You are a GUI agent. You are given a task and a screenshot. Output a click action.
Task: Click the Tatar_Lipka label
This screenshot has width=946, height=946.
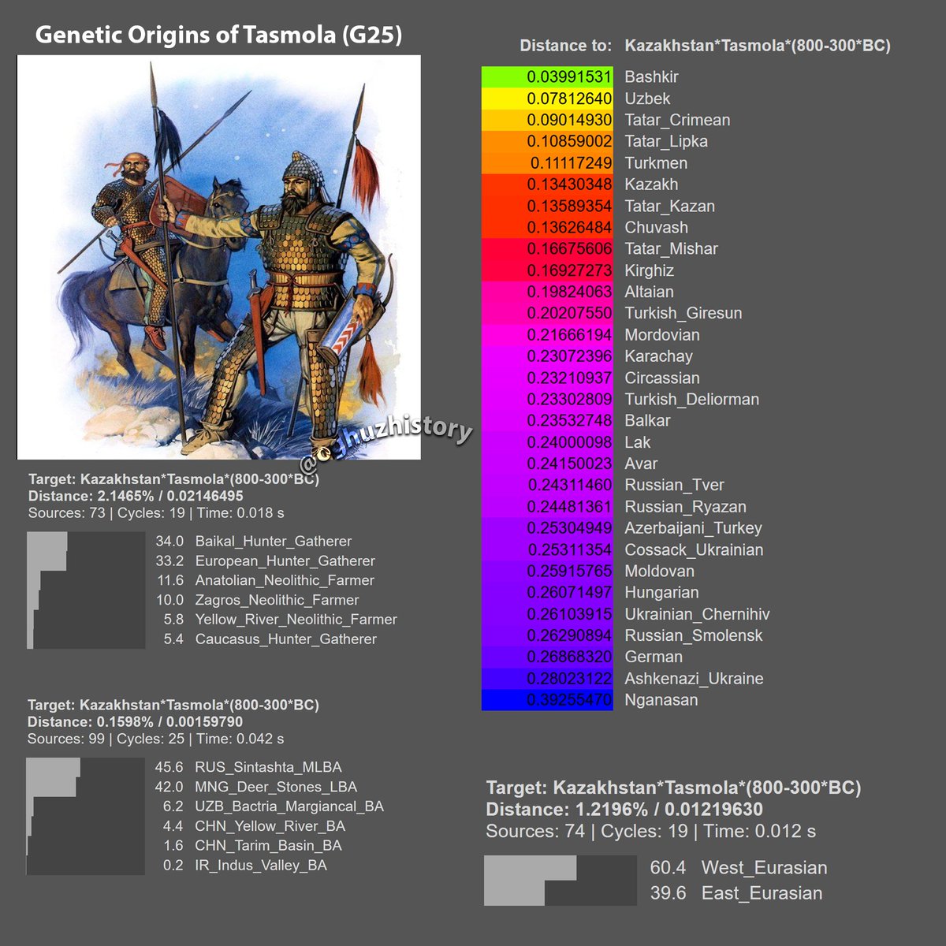pyautogui.click(x=666, y=142)
